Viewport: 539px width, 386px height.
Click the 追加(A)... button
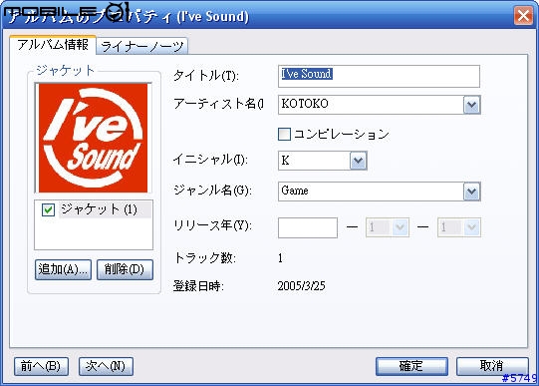point(63,269)
